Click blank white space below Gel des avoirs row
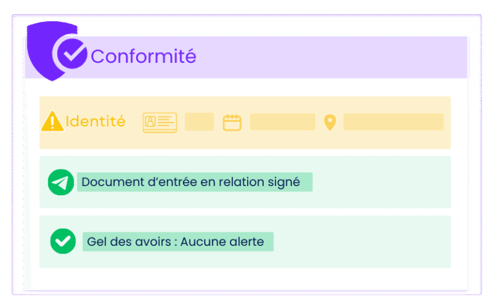The width and height of the screenshot is (493, 308). (244, 278)
